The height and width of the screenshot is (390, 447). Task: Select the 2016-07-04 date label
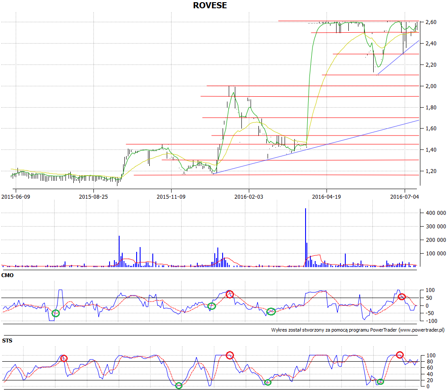[x=405, y=197]
